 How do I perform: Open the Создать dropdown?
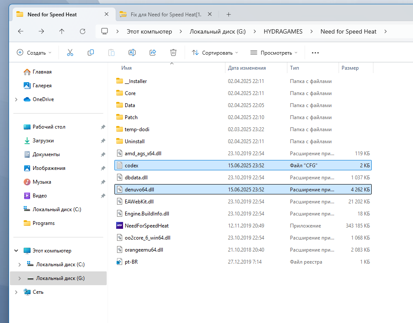pos(34,52)
